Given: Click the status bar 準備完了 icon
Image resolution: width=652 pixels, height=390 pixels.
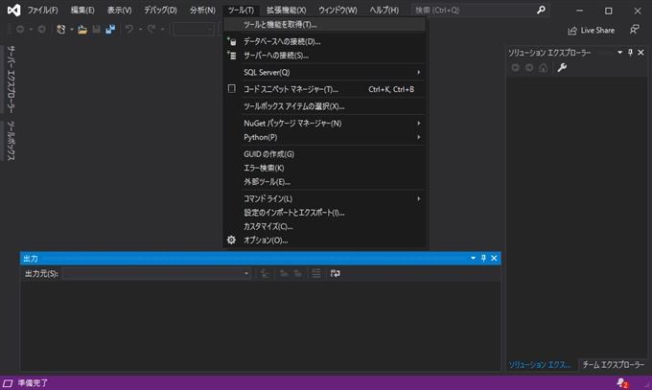Looking at the screenshot, I should click(x=8, y=383).
